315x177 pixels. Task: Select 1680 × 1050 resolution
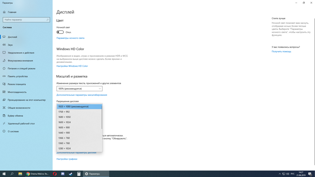[x=79, y=117]
